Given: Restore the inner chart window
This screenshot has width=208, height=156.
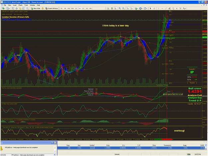Looking at the screenshot, I should [204, 5].
